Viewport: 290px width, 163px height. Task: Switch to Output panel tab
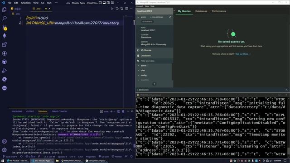[30, 111]
